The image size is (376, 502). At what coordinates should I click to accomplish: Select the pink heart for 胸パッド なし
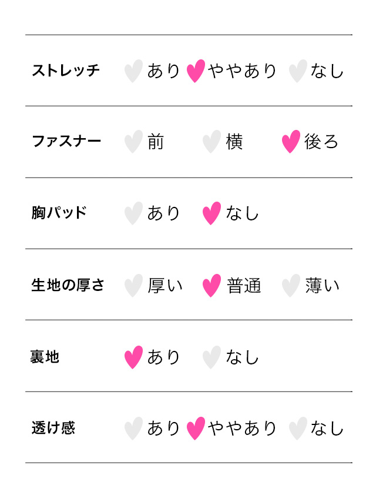[212, 213]
